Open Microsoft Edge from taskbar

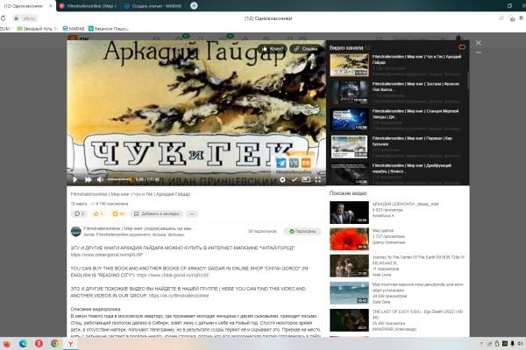click(x=23, y=344)
